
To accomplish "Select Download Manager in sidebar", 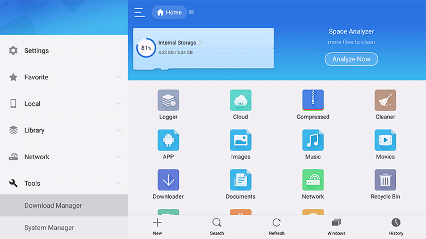I will click(x=53, y=206).
